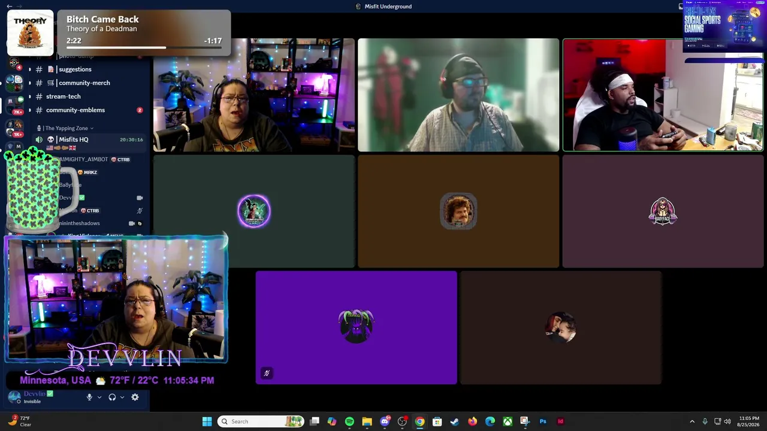Image resolution: width=767 pixels, height=431 pixels.
Task: Select the white headband man's video tile
Action: (663, 95)
